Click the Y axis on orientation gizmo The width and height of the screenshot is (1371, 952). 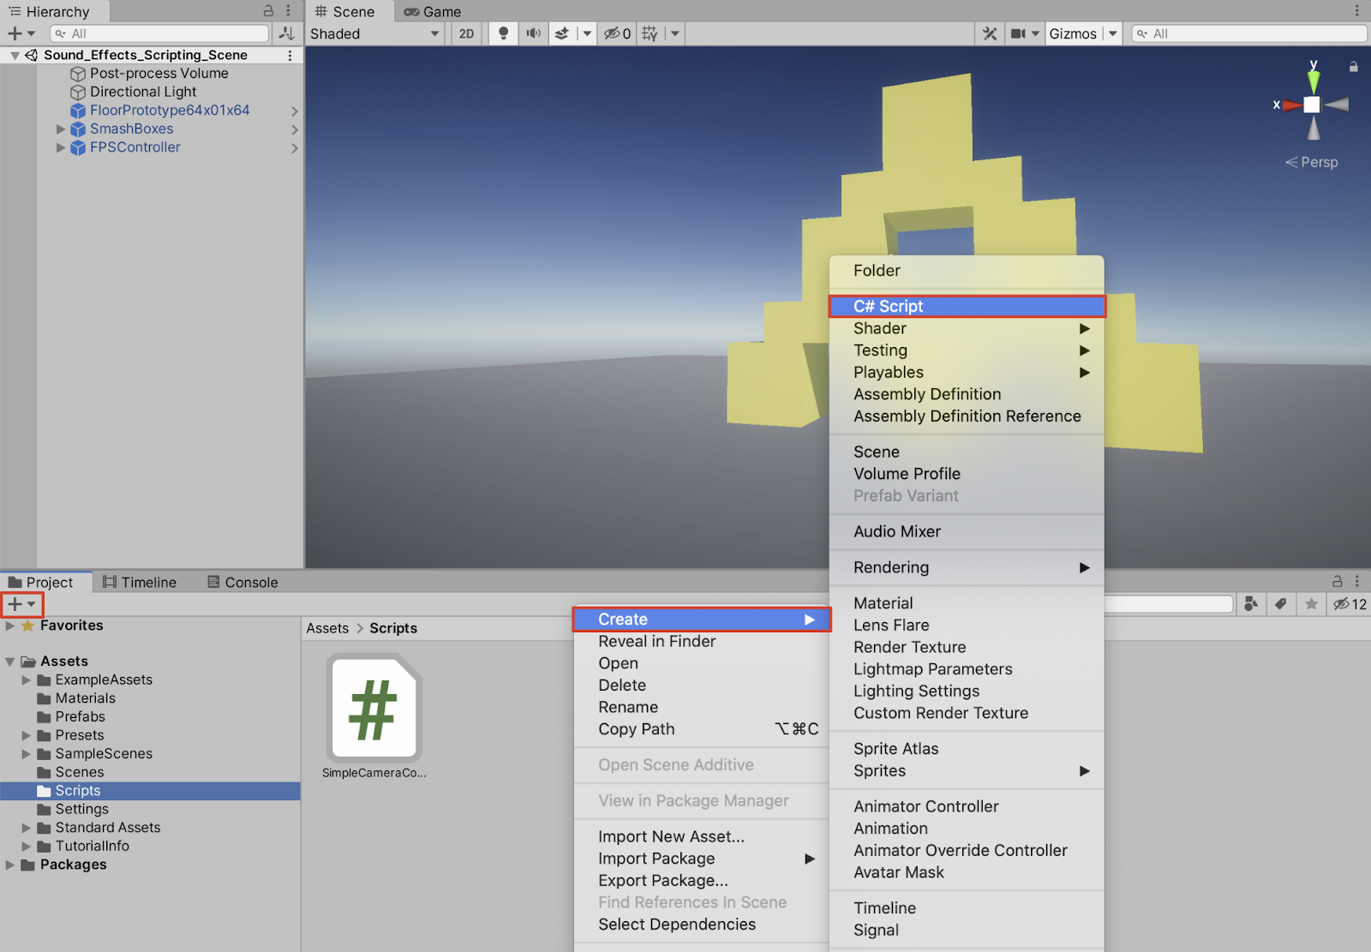pyautogui.click(x=1313, y=81)
